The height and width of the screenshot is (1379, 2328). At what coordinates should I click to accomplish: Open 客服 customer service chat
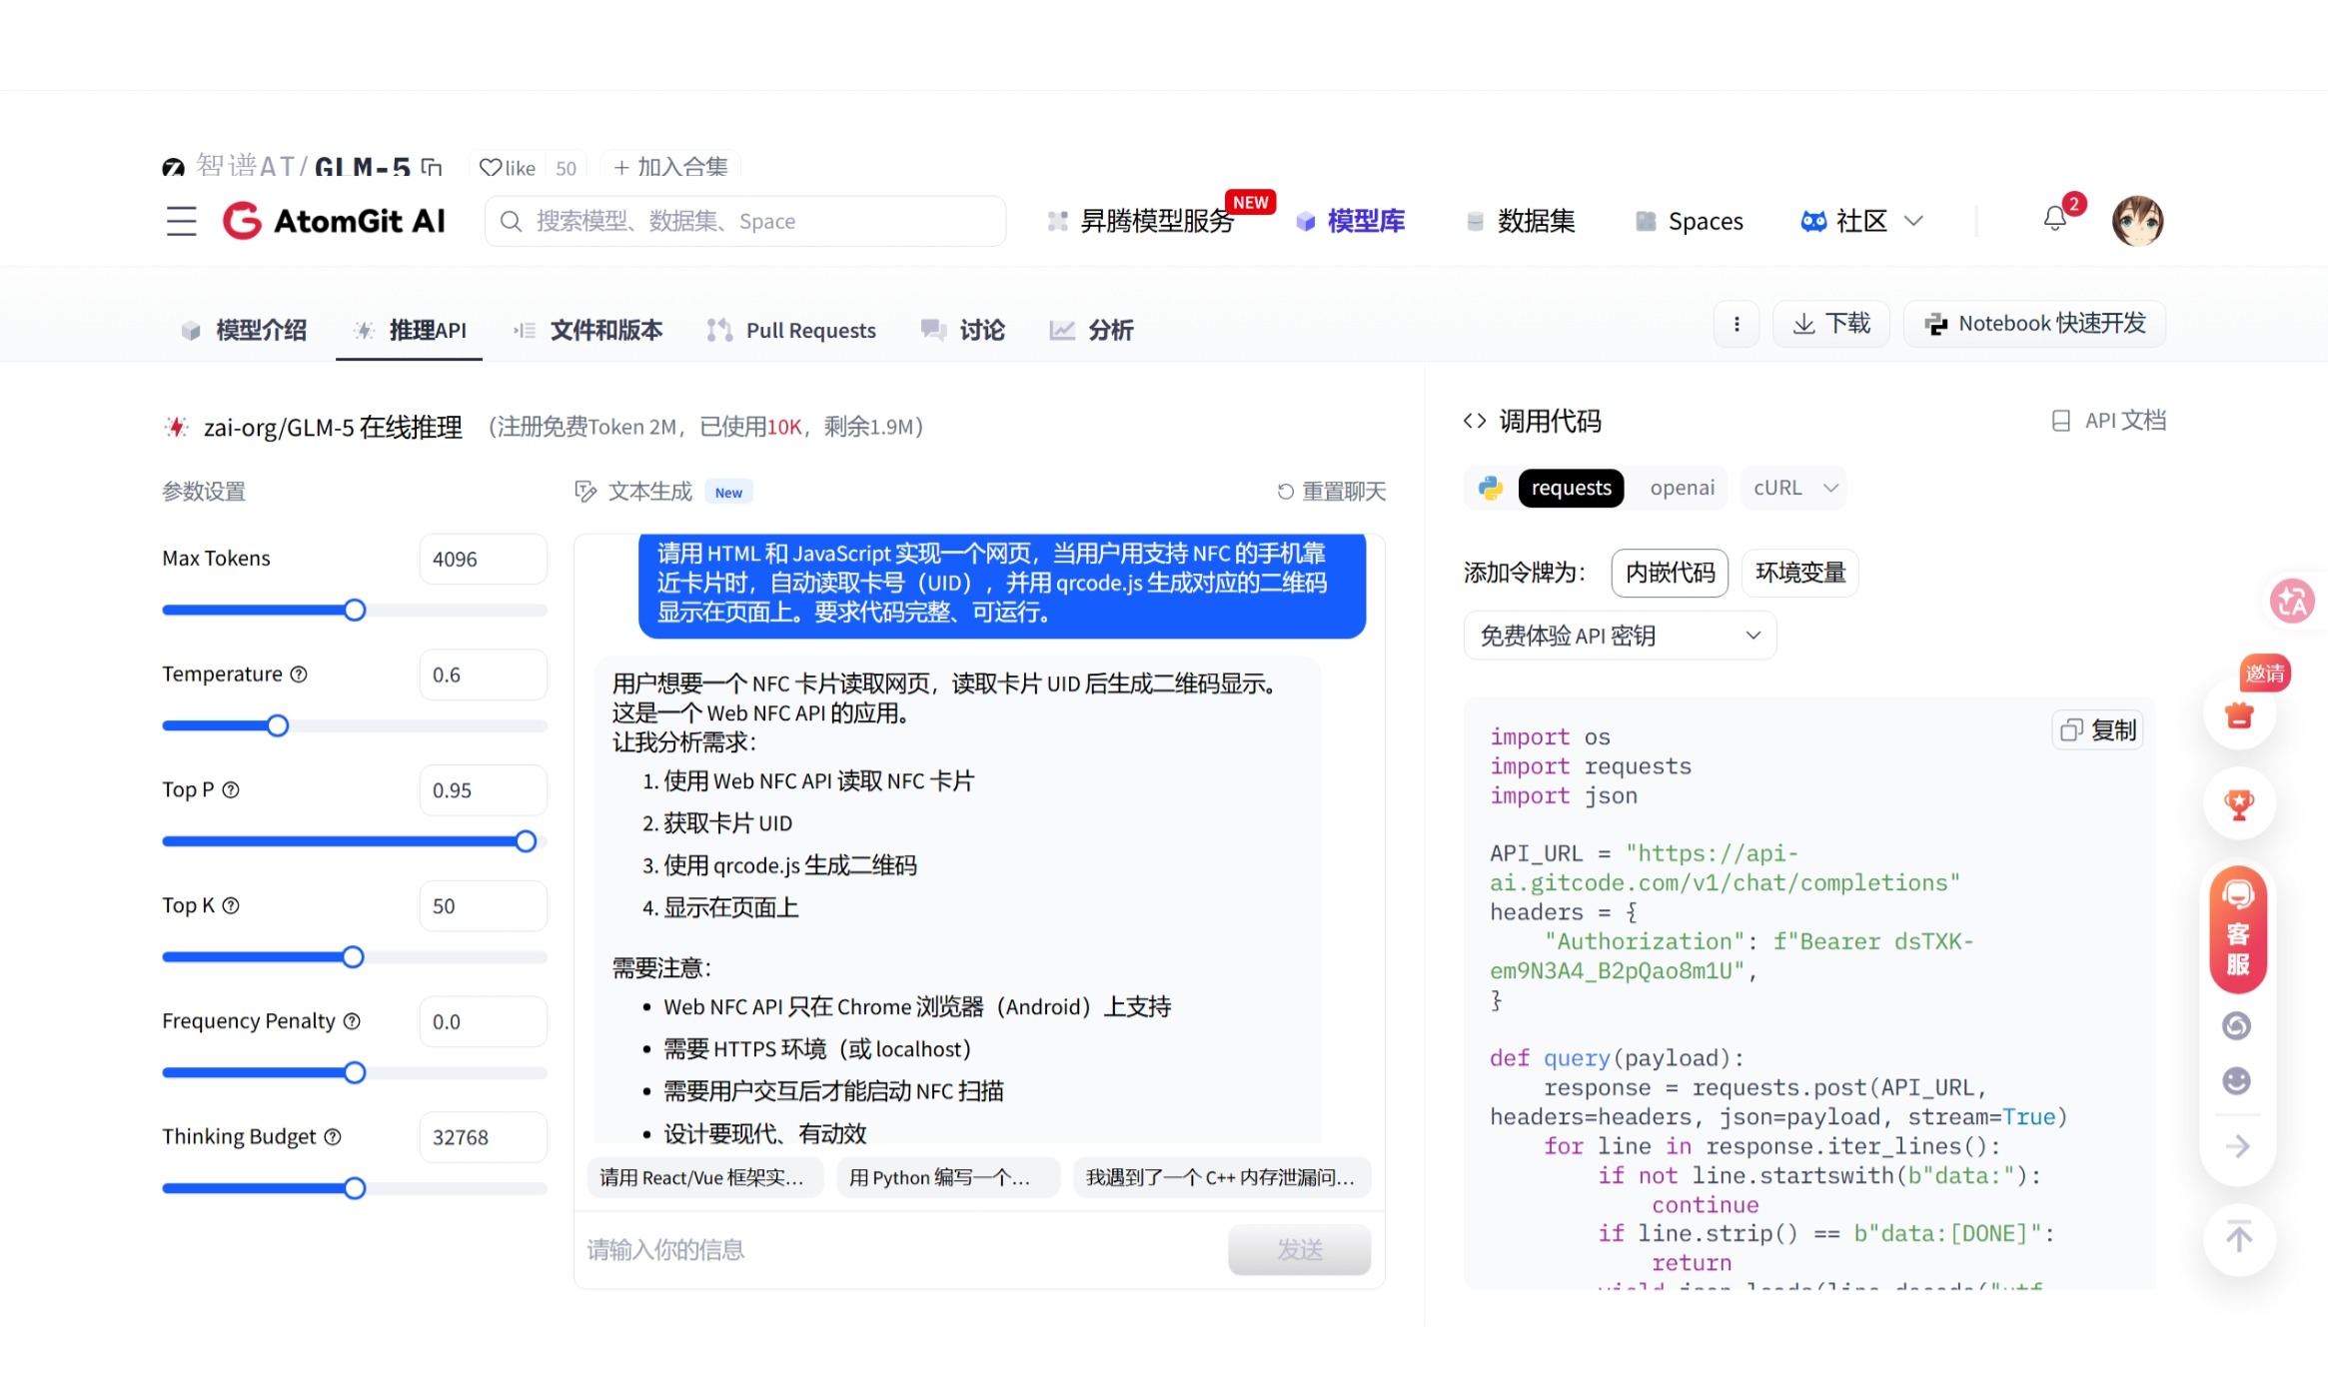click(2238, 929)
